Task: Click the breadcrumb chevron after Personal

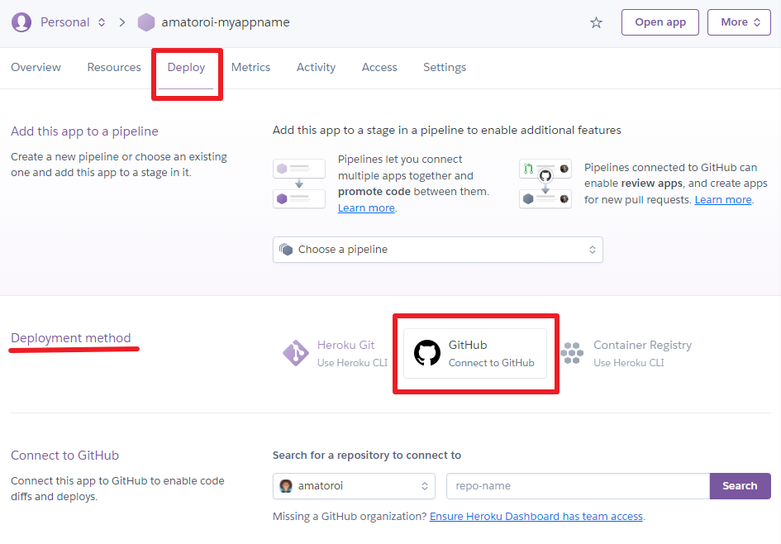Action: click(x=122, y=22)
